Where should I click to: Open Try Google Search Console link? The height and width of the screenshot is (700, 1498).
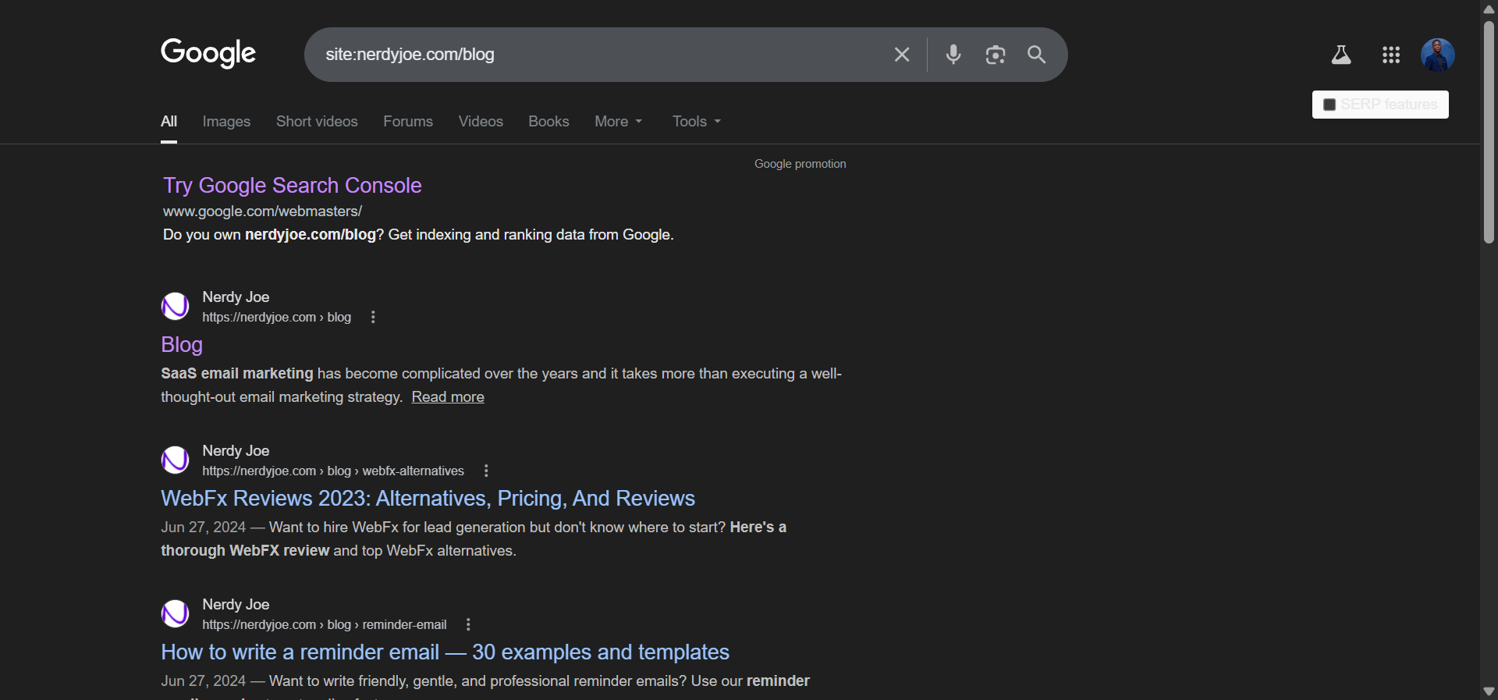tap(292, 185)
